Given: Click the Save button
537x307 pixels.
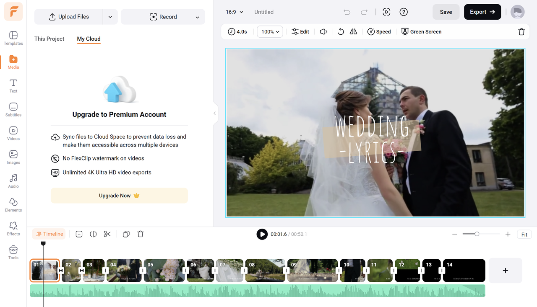Looking at the screenshot, I should (446, 12).
